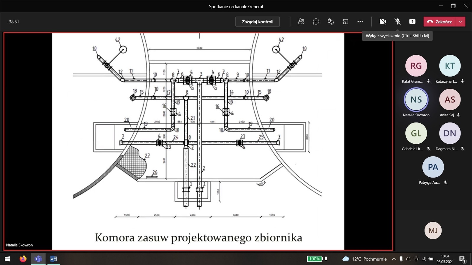Open Word from the taskbar
The width and height of the screenshot is (472, 265).
pos(53,259)
